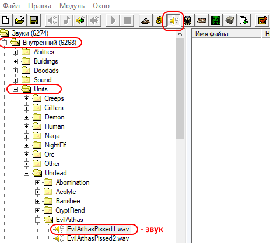This screenshot has height=243, width=270.
Task: Open the Файл menu
Action: click(x=12, y=6)
